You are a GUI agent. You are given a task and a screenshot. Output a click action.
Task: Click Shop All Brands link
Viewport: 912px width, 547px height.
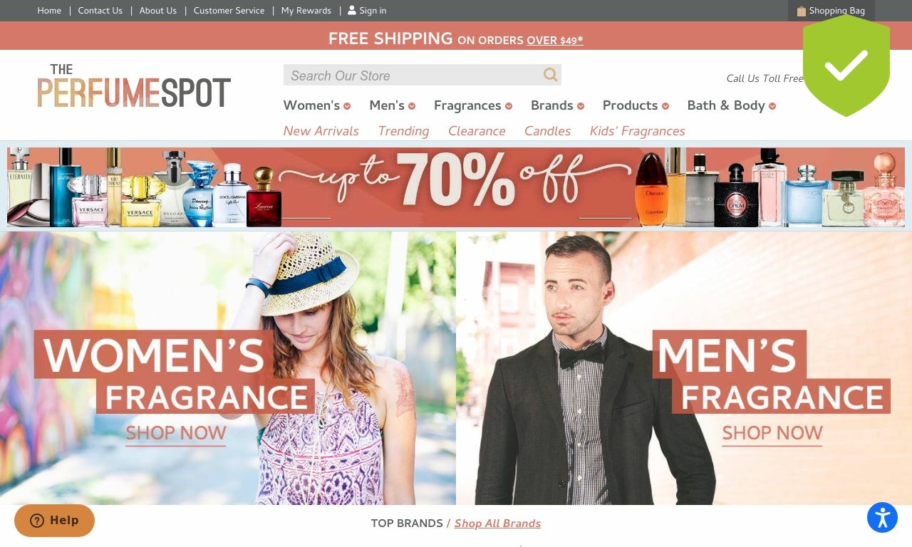tap(497, 523)
